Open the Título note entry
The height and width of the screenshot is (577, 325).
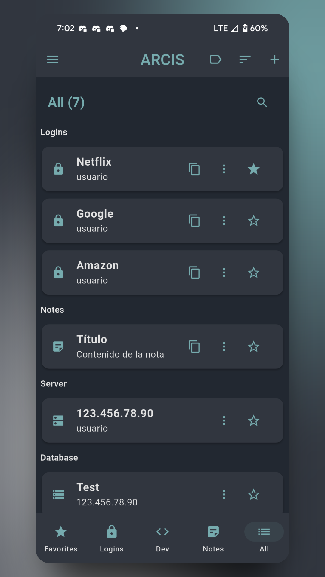click(162, 347)
